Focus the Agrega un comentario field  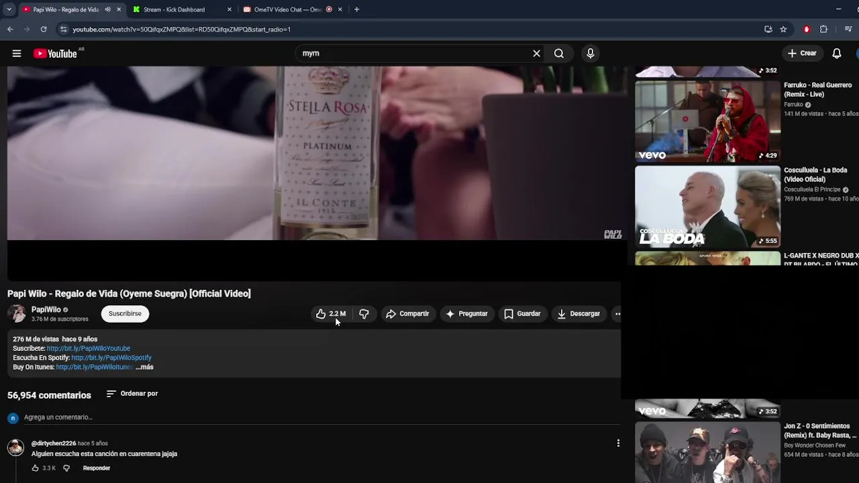pyautogui.click(x=322, y=417)
